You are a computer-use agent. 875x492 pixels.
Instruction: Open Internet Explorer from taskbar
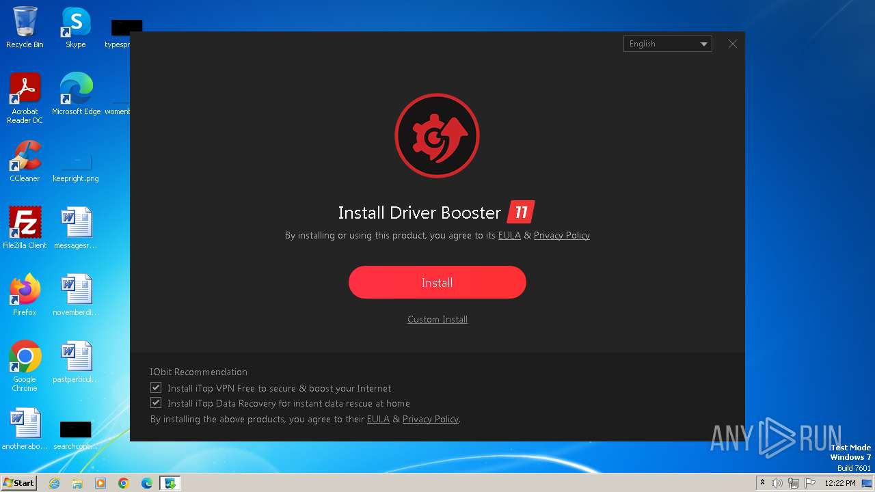[55, 483]
